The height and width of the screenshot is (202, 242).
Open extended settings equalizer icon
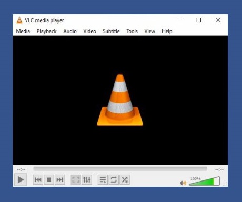coord(87,179)
